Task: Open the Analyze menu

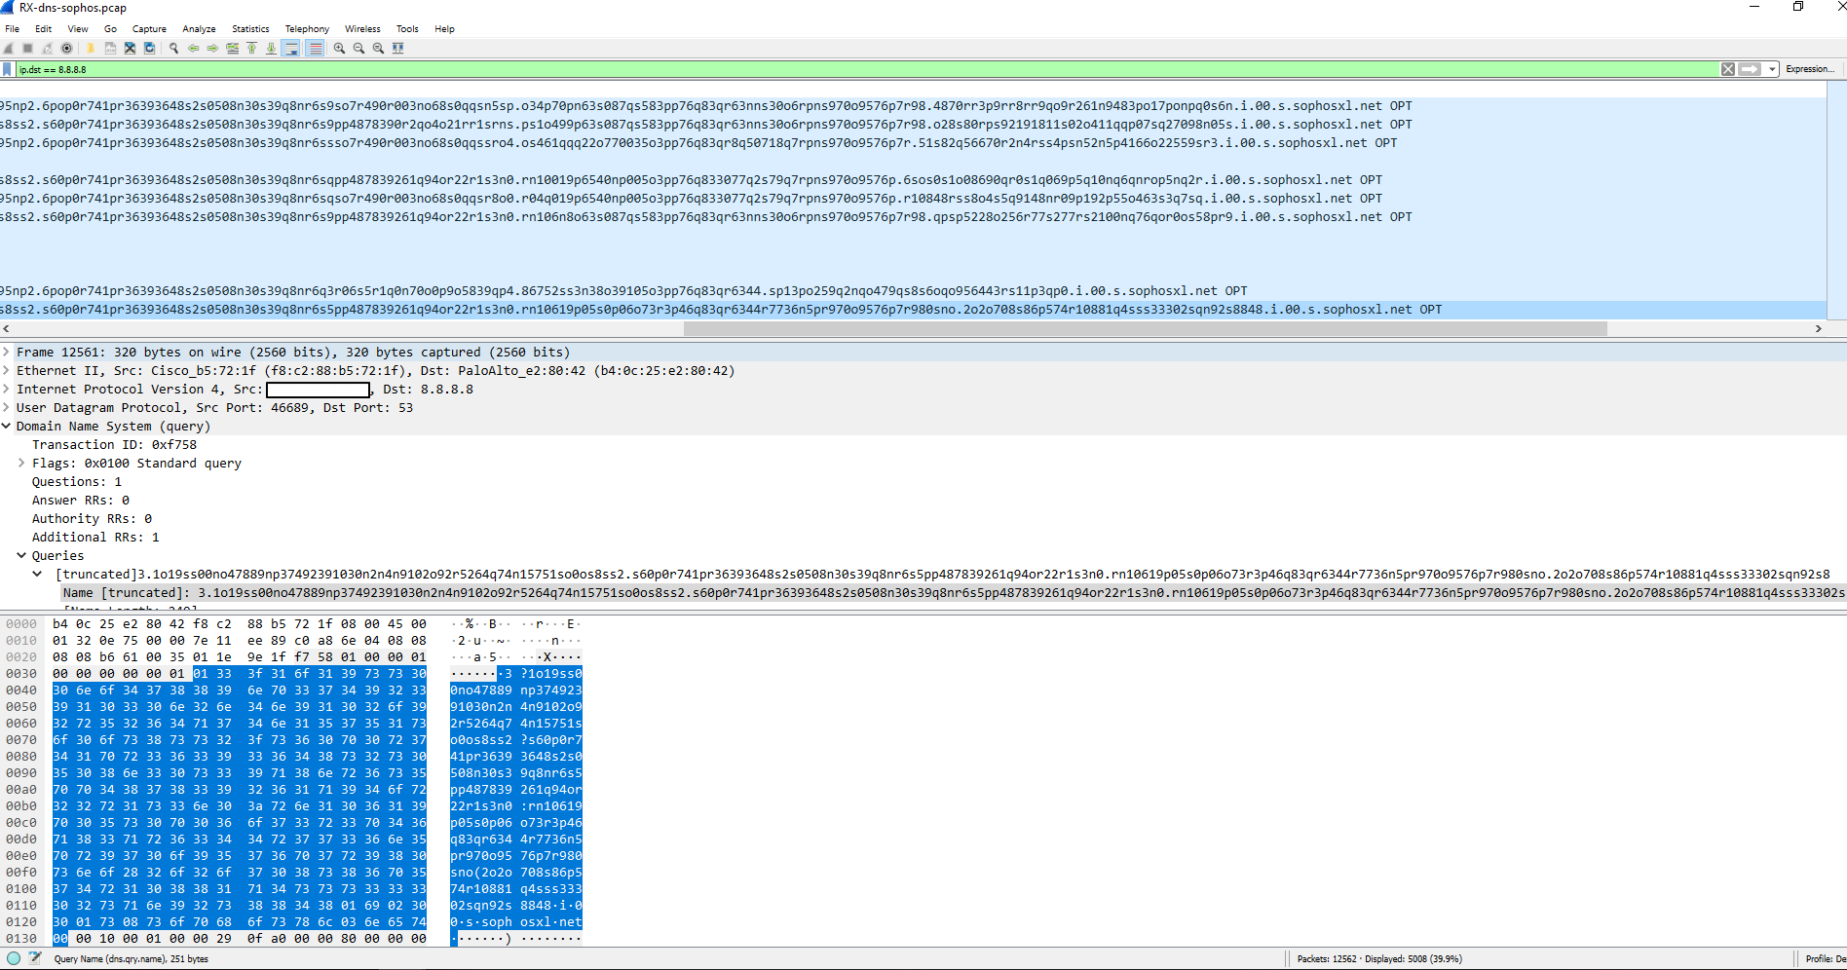Action: [199, 29]
